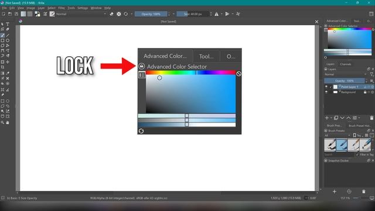Screen dimensions: 375x211
Task: Toggle wrap around mode
Action: [x=238, y=14]
